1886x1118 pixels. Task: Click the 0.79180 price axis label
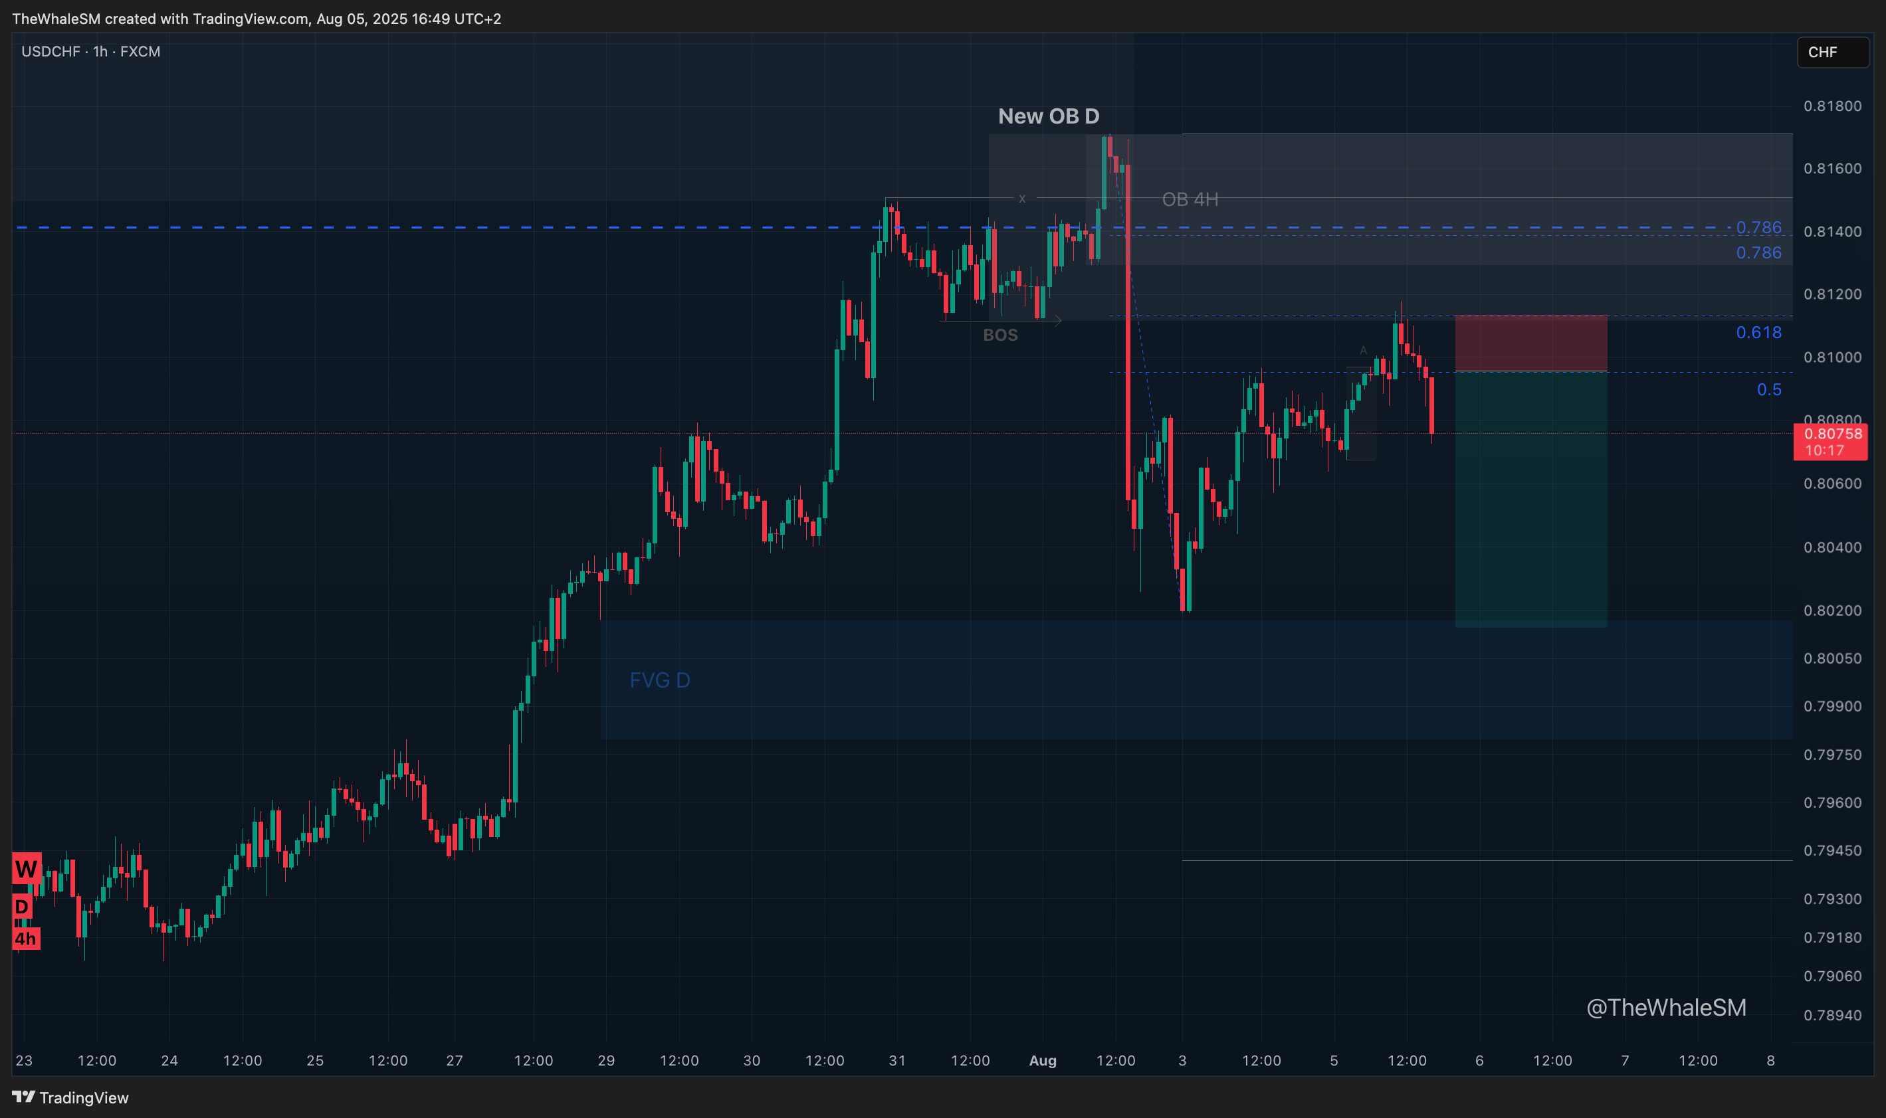point(1832,937)
